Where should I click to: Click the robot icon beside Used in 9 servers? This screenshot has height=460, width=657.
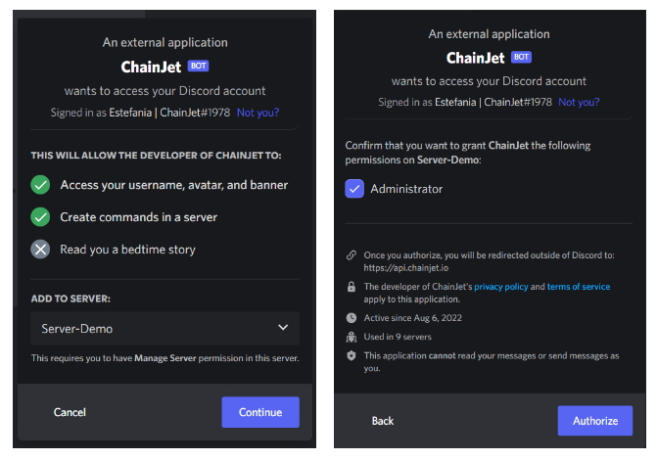click(352, 337)
